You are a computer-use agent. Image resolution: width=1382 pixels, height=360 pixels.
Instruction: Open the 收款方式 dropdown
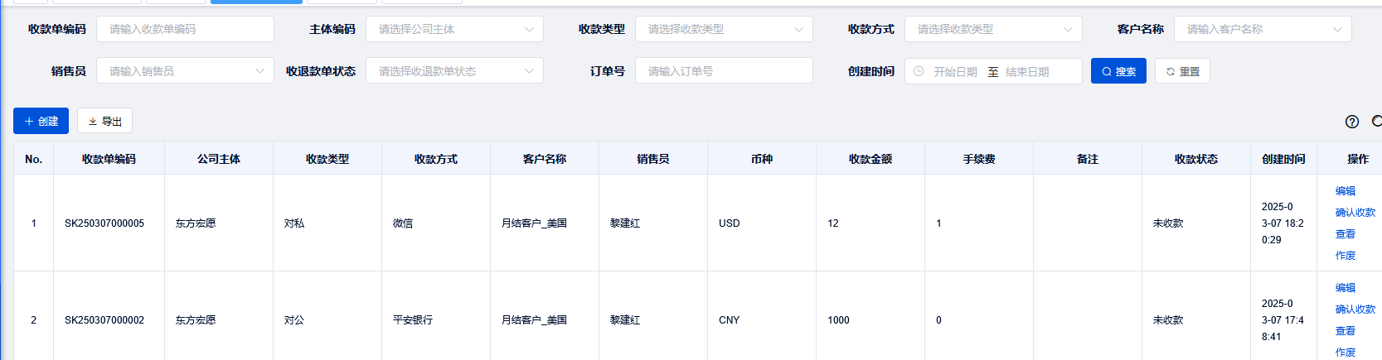[992, 29]
